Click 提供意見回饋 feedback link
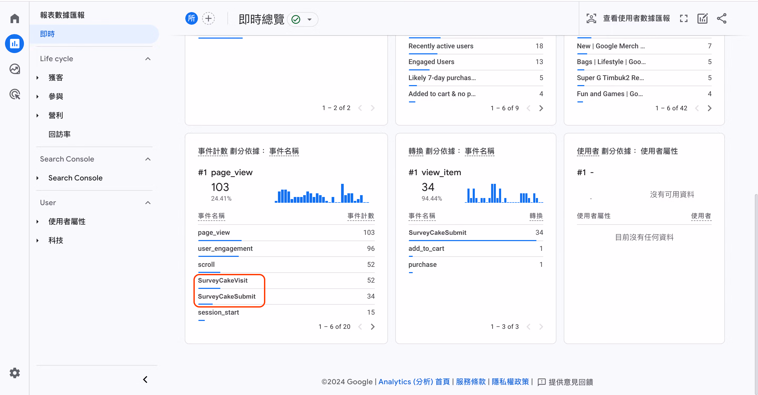The height and width of the screenshot is (395, 758). coord(571,382)
